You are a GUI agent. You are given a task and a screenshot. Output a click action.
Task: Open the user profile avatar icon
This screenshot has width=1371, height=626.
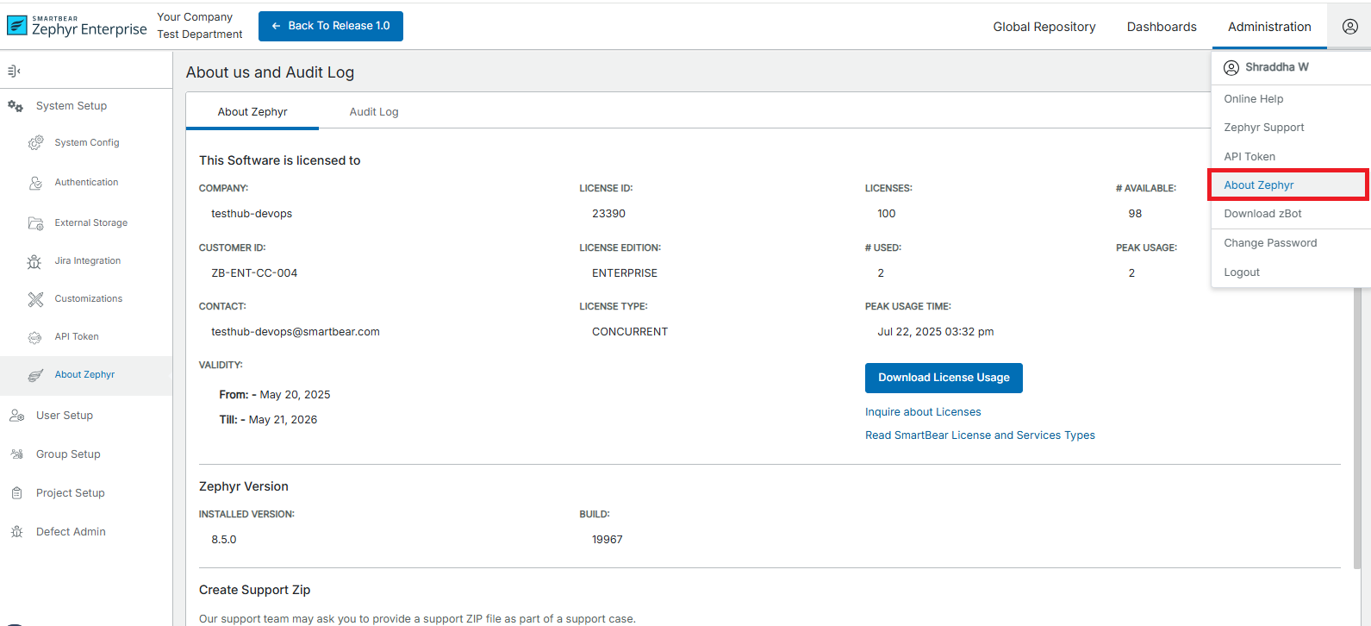tap(1349, 27)
